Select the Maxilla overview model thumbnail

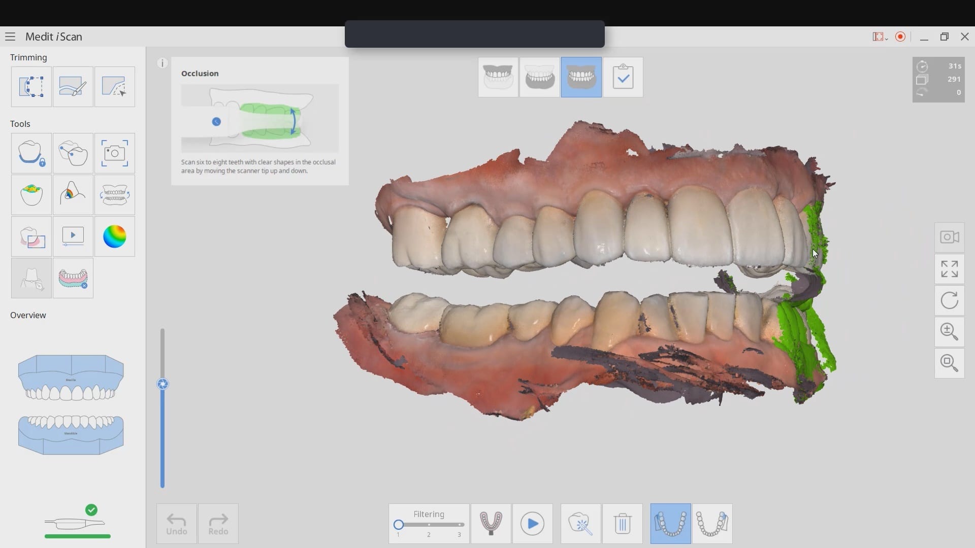click(x=71, y=378)
